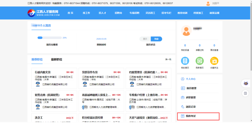The height and width of the screenshot is (123, 252).
Task: Click the 5K~8K salary of 党群宣传专员
Action: pos(117,72)
